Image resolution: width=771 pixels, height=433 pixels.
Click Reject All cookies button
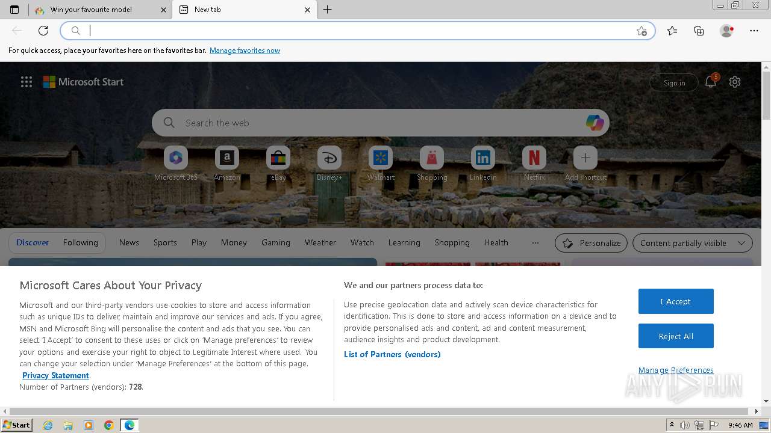coord(676,336)
